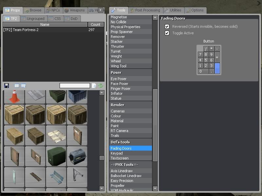This screenshot has width=262, height=196.
Task: Click highlighted blue numpad Enter key
Action: (217, 68)
